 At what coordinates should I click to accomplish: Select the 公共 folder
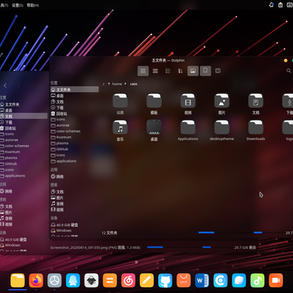pos(120,104)
